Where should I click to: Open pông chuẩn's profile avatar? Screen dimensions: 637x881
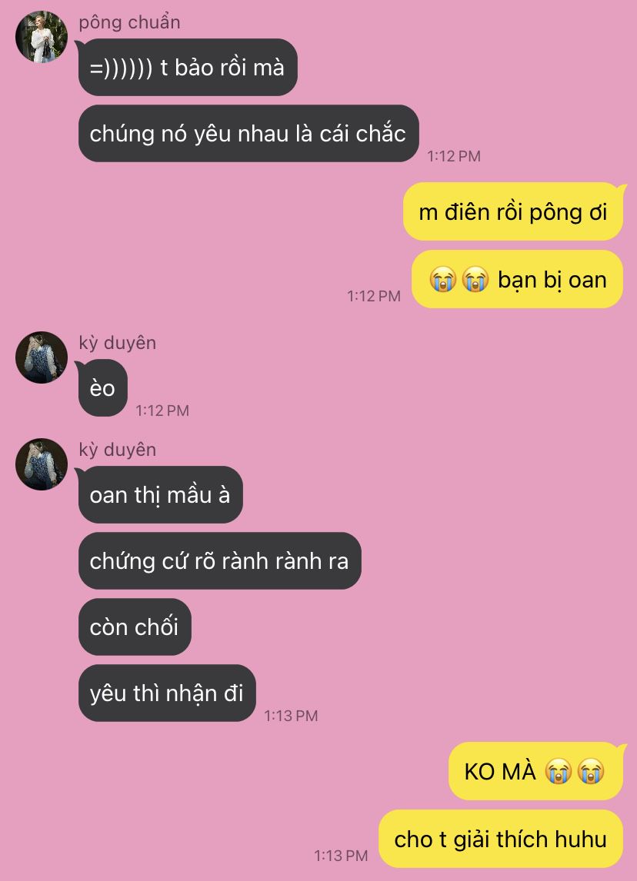(x=42, y=37)
